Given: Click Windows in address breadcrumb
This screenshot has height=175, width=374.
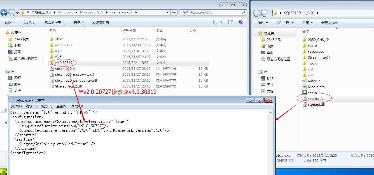Looking at the screenshot, I should (66, 12).
